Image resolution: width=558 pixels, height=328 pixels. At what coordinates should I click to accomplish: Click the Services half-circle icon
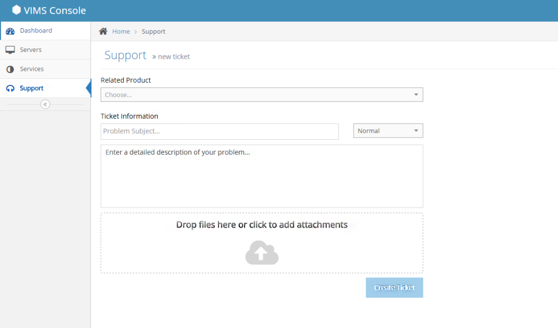click(10, 70)
